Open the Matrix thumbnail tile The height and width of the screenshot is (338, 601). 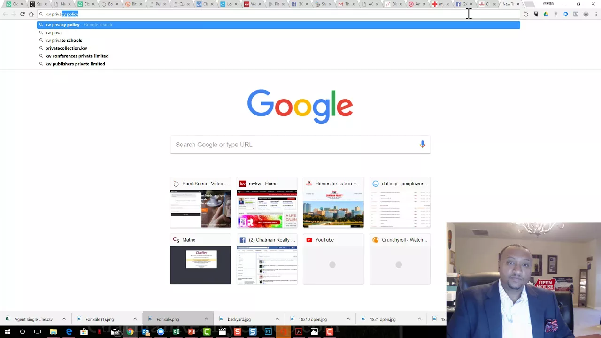(200, 259)
